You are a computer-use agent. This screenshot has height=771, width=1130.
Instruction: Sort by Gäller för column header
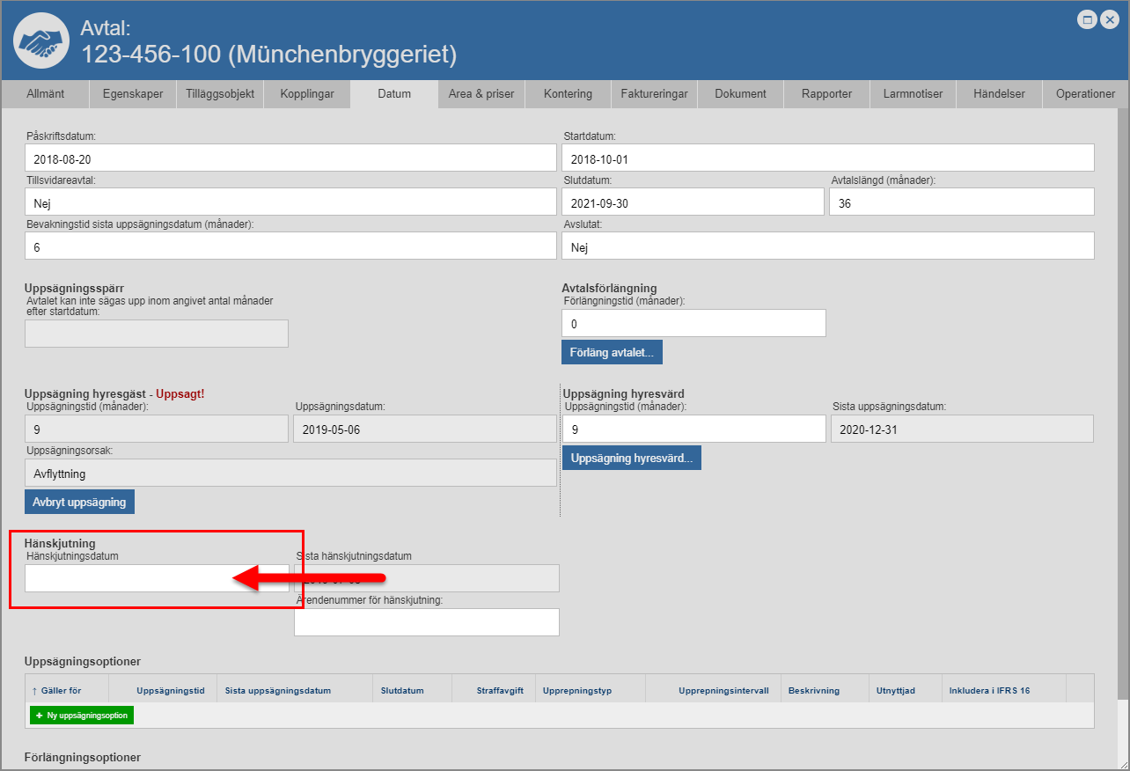[x=61, y=691]
